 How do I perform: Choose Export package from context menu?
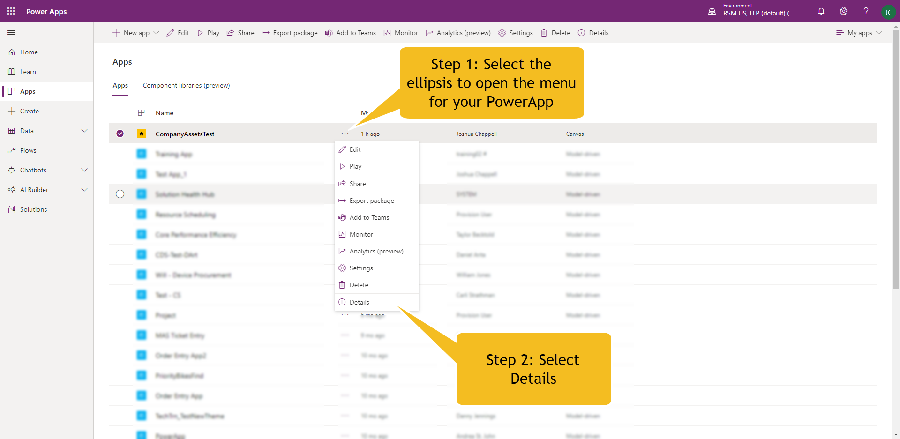coord(371,201)
